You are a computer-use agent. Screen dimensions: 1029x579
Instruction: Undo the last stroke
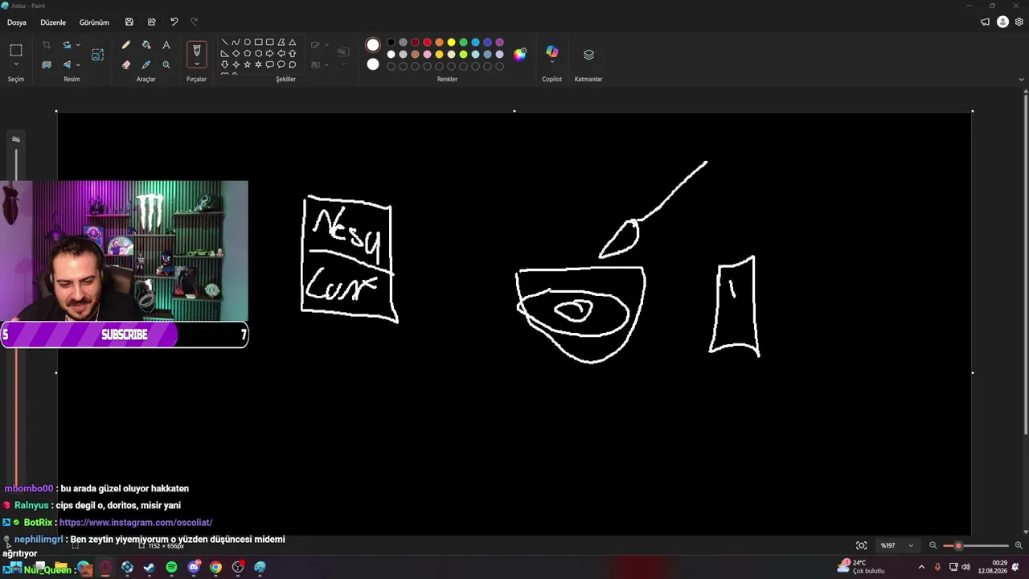(x=174, y=23)
